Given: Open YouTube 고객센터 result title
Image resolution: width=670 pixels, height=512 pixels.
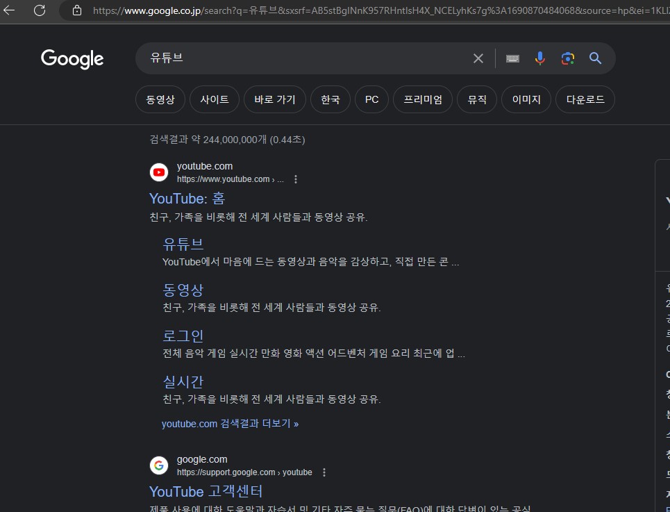Looking at the screenshot, I should tap(206, 492).
